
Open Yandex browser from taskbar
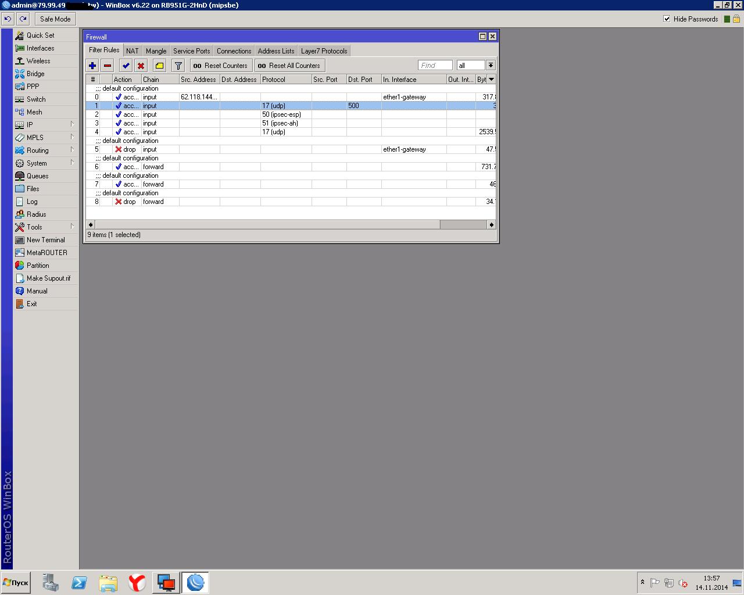[137, 582]
